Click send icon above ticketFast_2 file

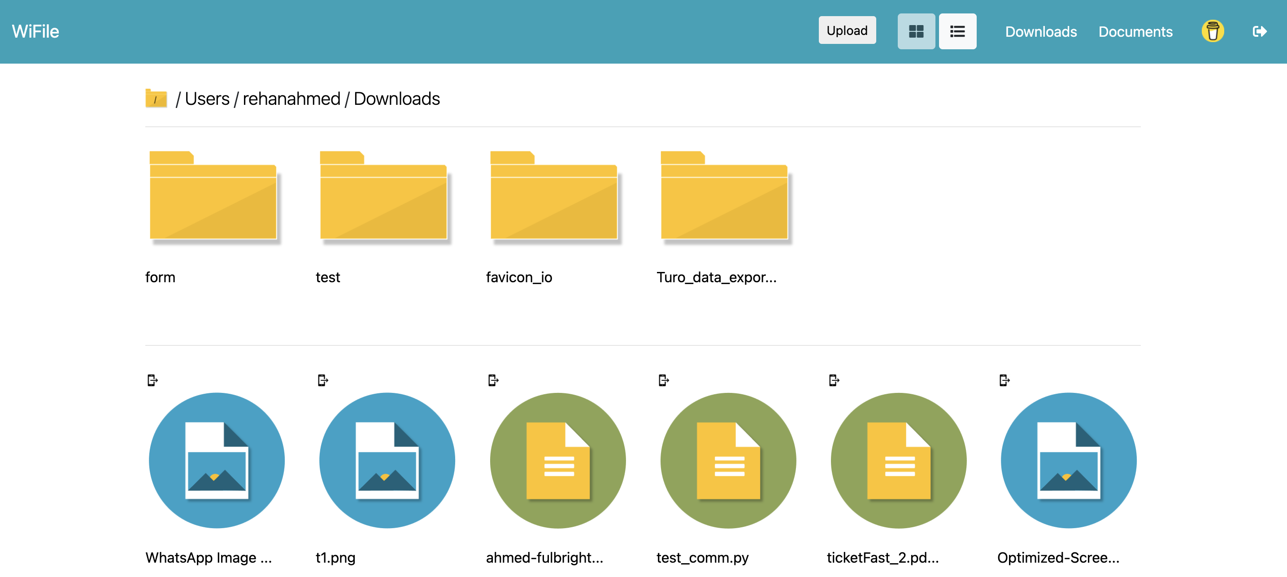click(834, 380)
